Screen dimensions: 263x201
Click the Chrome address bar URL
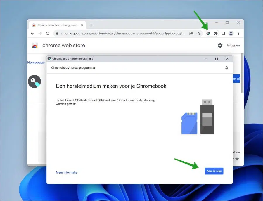(122, 33)
